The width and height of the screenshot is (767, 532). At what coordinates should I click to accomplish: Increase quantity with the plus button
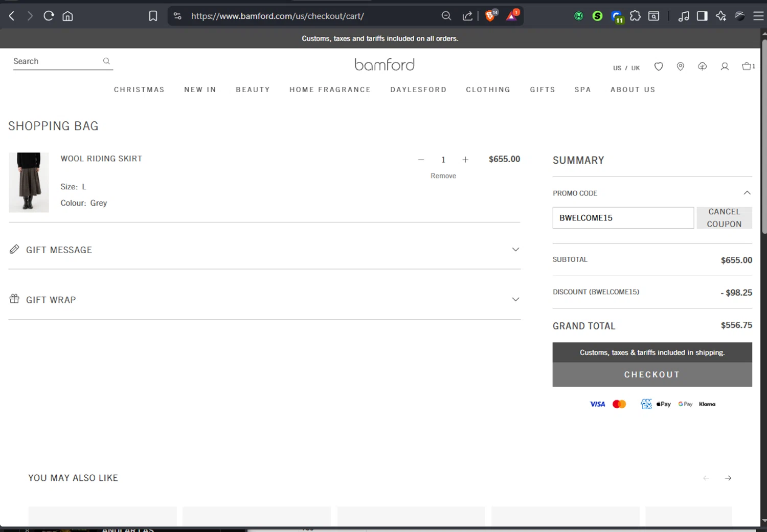pos(465,160)
